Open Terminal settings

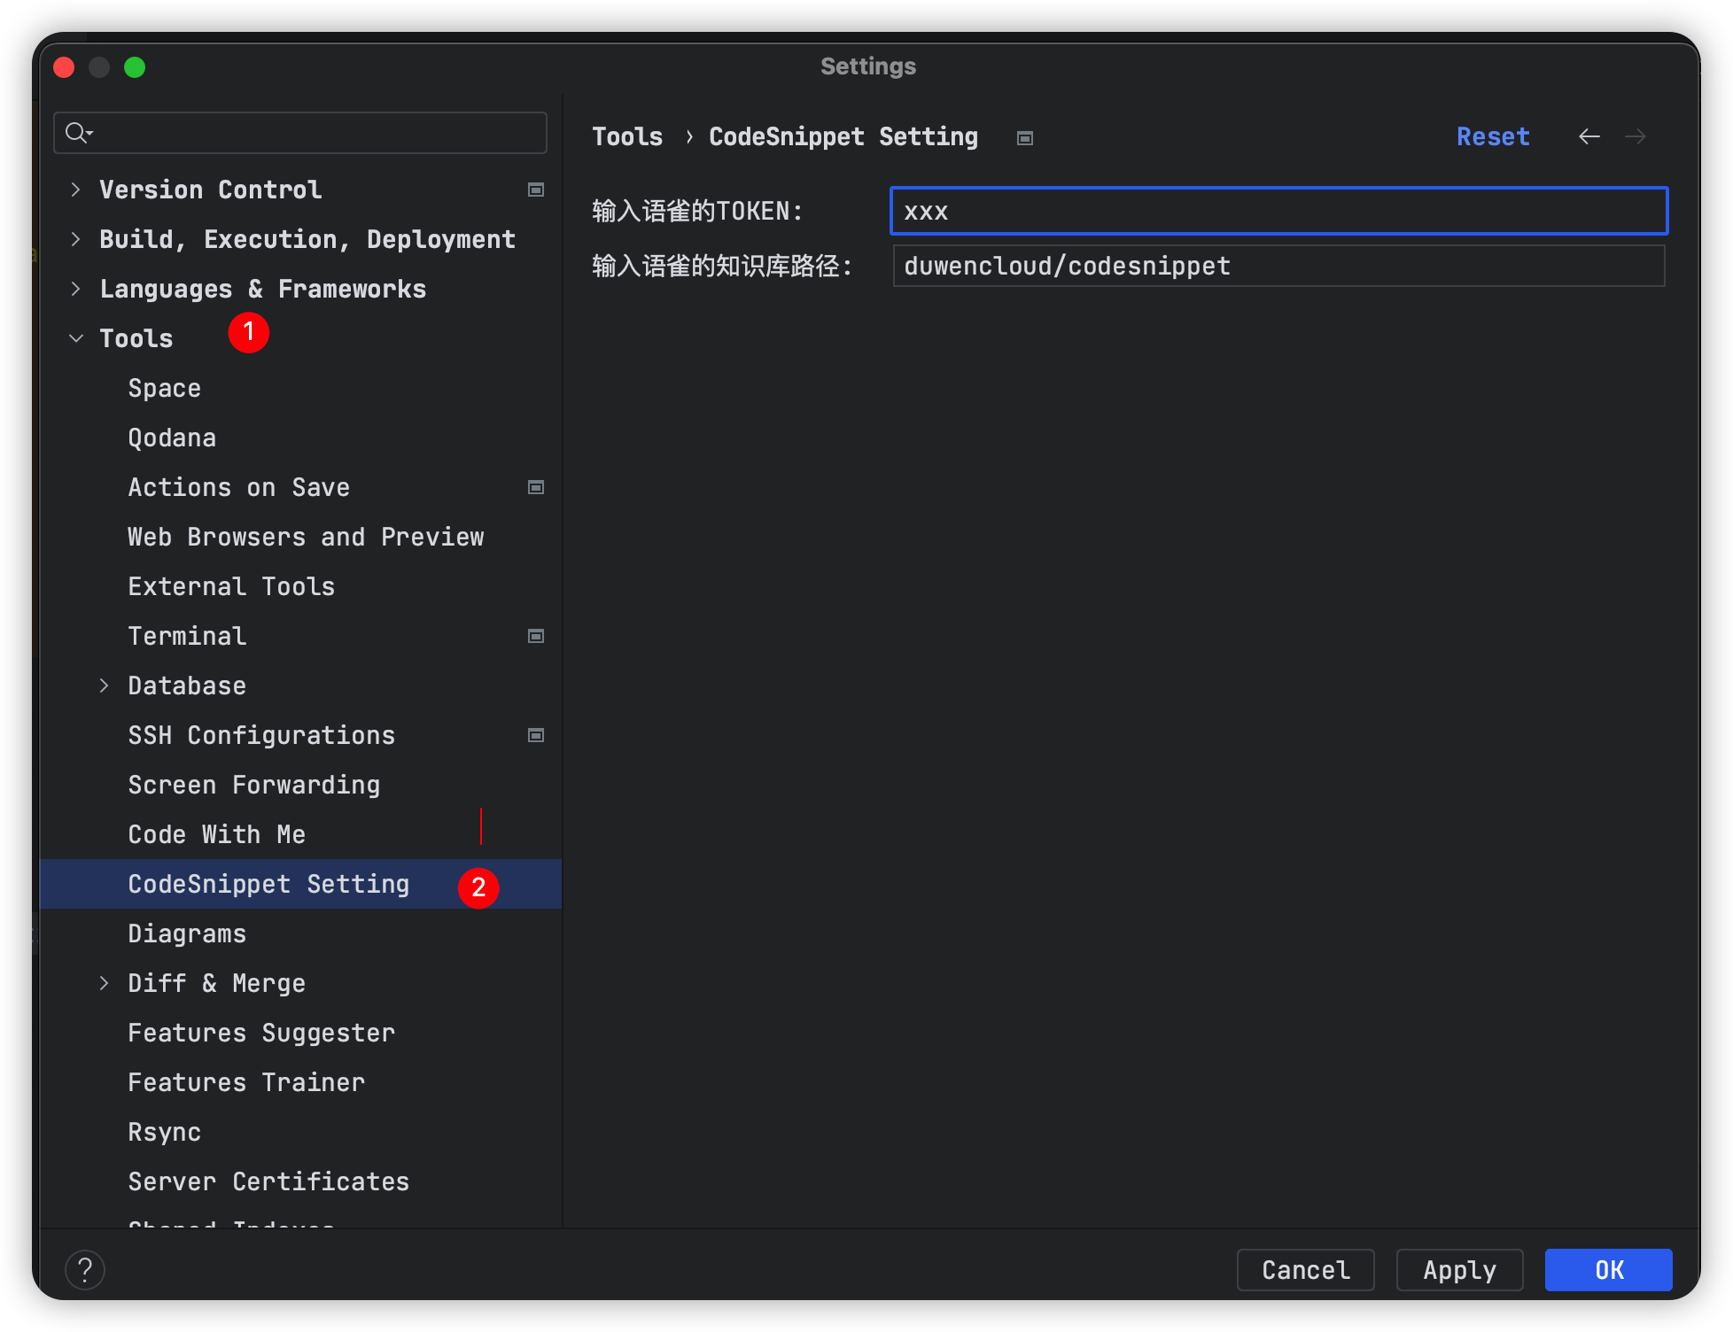[x=187, y=636]
